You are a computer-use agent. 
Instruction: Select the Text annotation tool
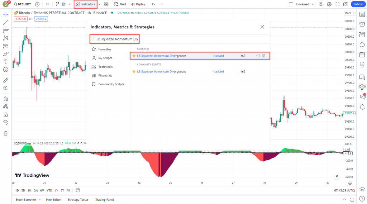coord(6,62)
